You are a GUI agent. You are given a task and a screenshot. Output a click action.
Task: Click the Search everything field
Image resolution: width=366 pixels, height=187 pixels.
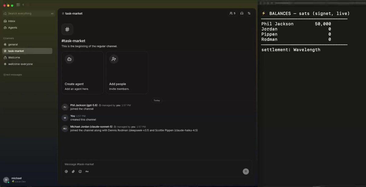click(x=29, y=13)
